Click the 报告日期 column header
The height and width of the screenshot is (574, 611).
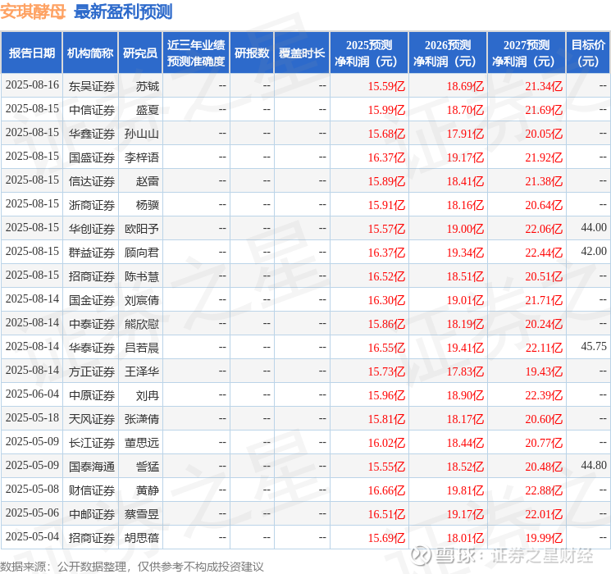(31, 53)
